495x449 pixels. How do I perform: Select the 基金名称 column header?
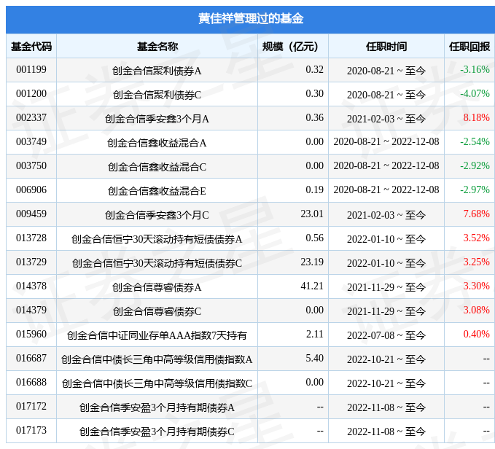coord(157,46)
